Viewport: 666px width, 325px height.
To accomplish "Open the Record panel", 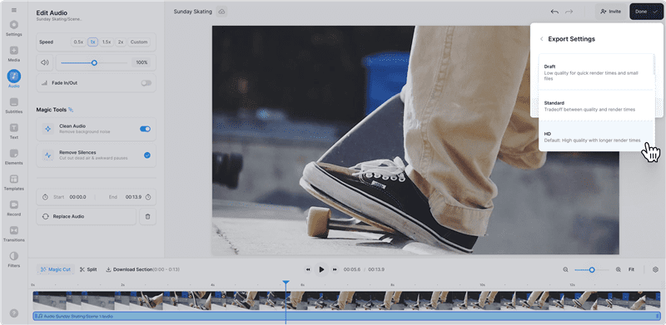I will (x=13, y=208).
